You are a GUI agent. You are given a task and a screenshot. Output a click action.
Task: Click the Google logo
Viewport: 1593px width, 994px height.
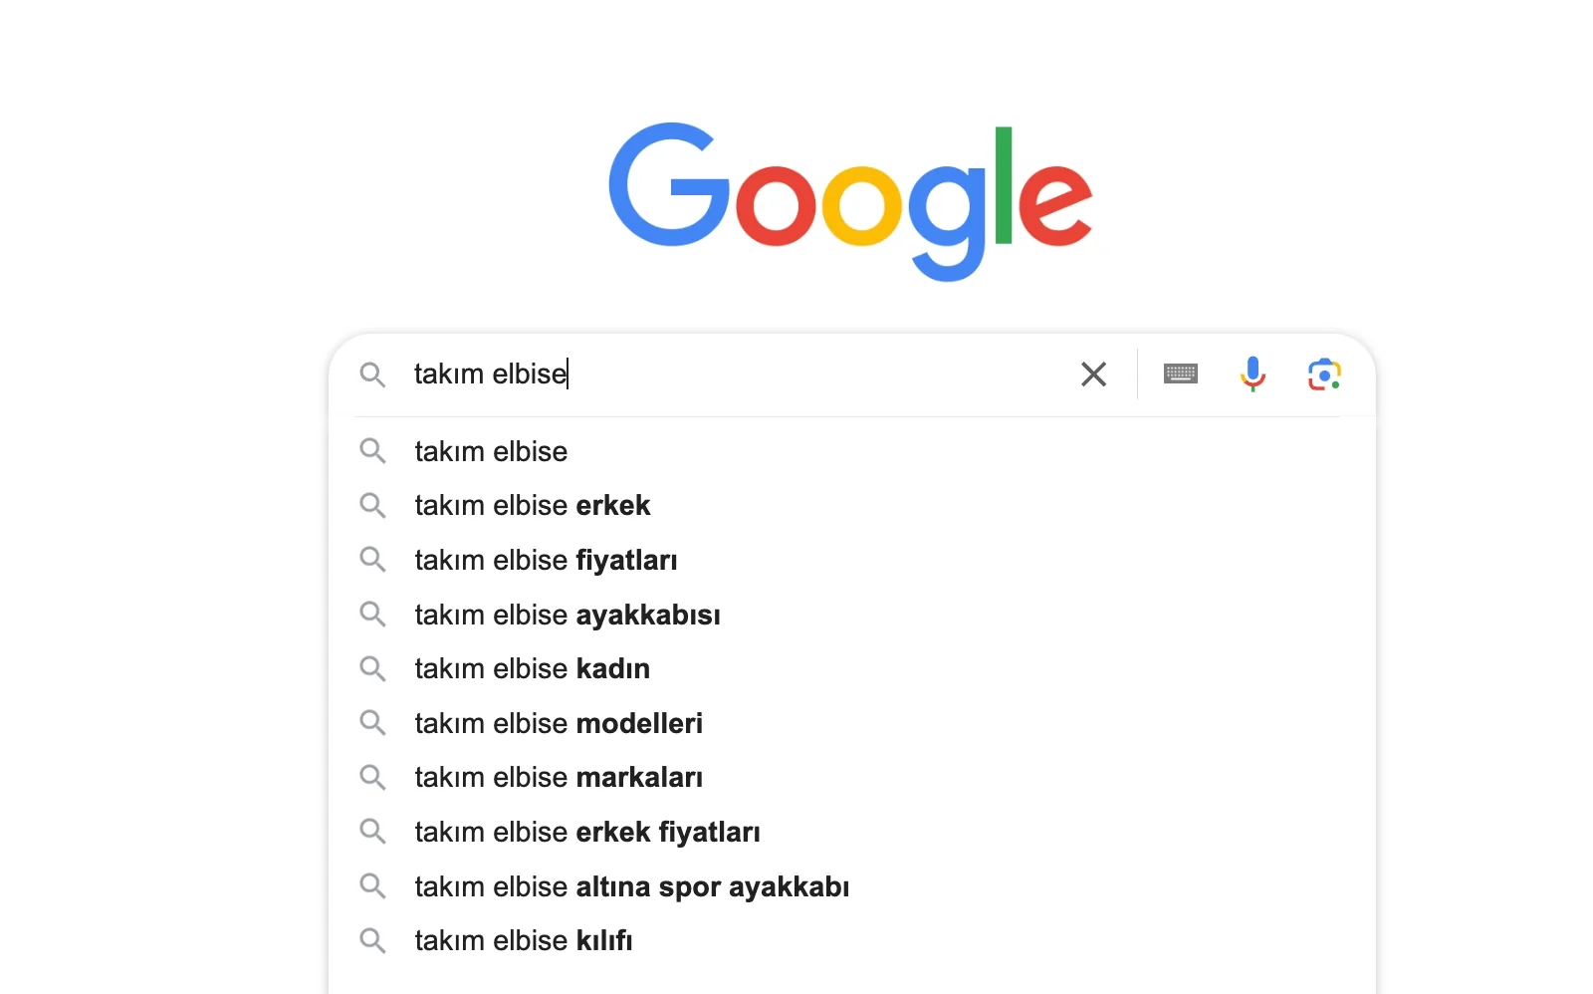[850, 199]
